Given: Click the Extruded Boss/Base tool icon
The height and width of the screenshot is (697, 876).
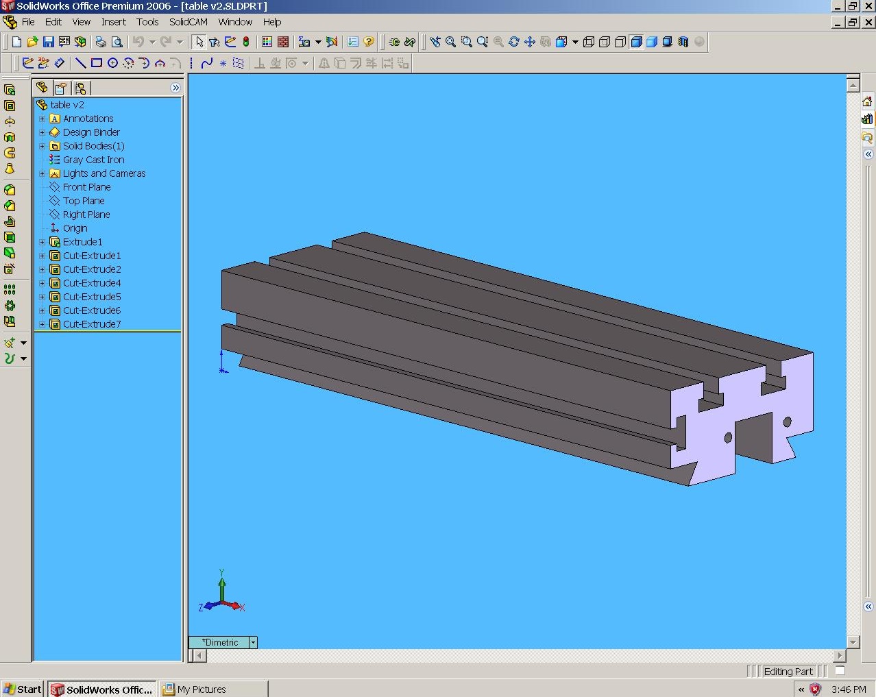Looking at the screenshot, I should pyautogui.click(x=10, y=90).
